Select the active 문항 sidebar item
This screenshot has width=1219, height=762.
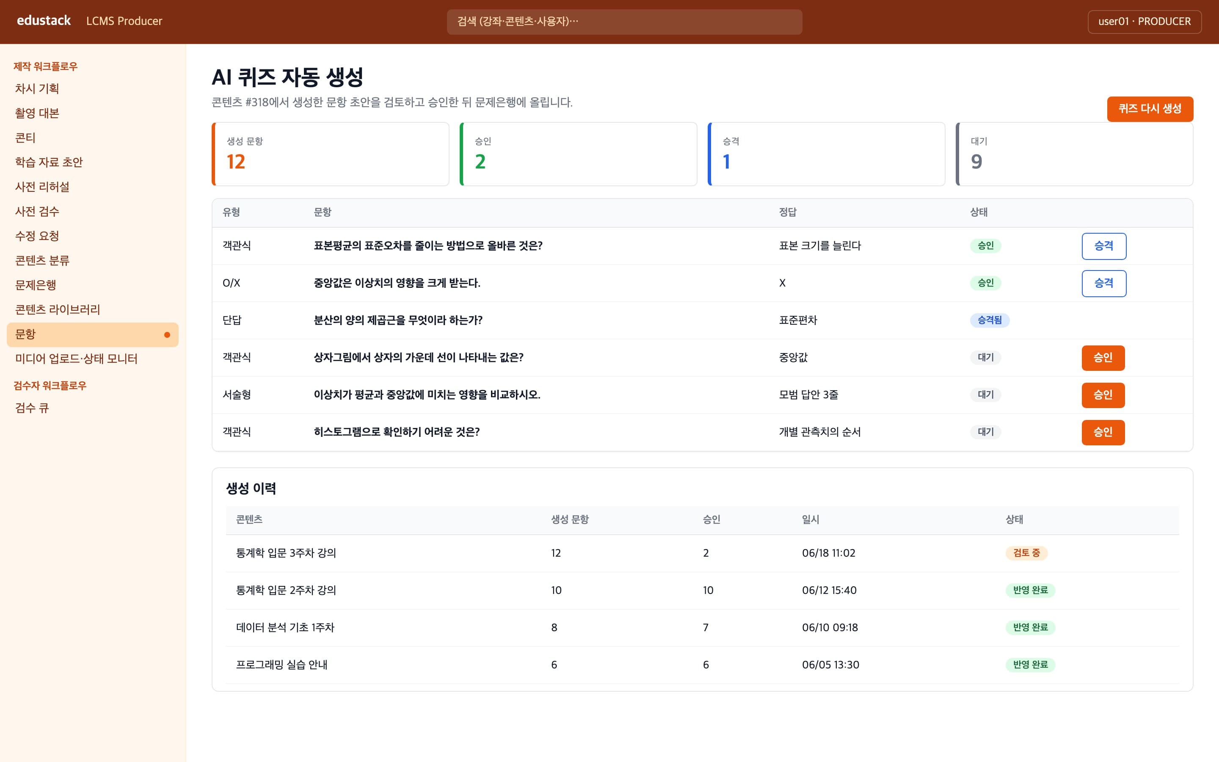tap(93, 334)
